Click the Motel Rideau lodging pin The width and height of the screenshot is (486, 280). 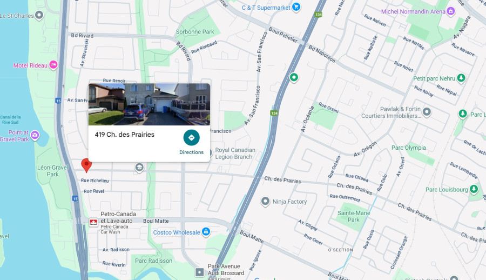click(x=53, y=65)
